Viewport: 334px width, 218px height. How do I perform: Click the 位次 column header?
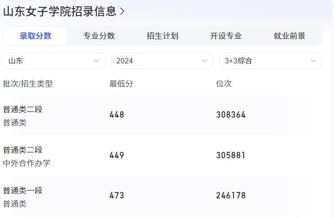[x=224, y=84]
